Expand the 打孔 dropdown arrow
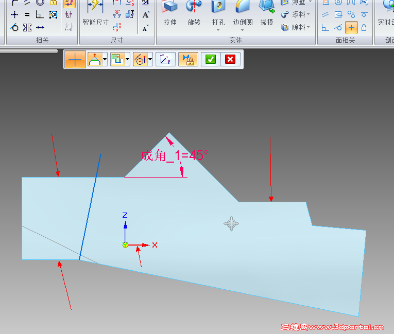The height and width of the screenshot is (334, 394). coord(218,30)
